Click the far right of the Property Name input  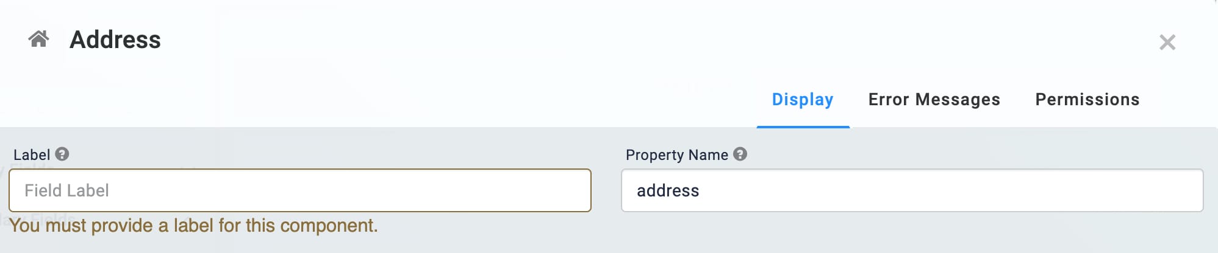1192,190
